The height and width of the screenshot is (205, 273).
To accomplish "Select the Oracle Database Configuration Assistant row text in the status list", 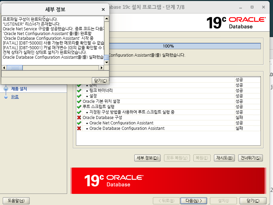I will (x=127, y=128).
